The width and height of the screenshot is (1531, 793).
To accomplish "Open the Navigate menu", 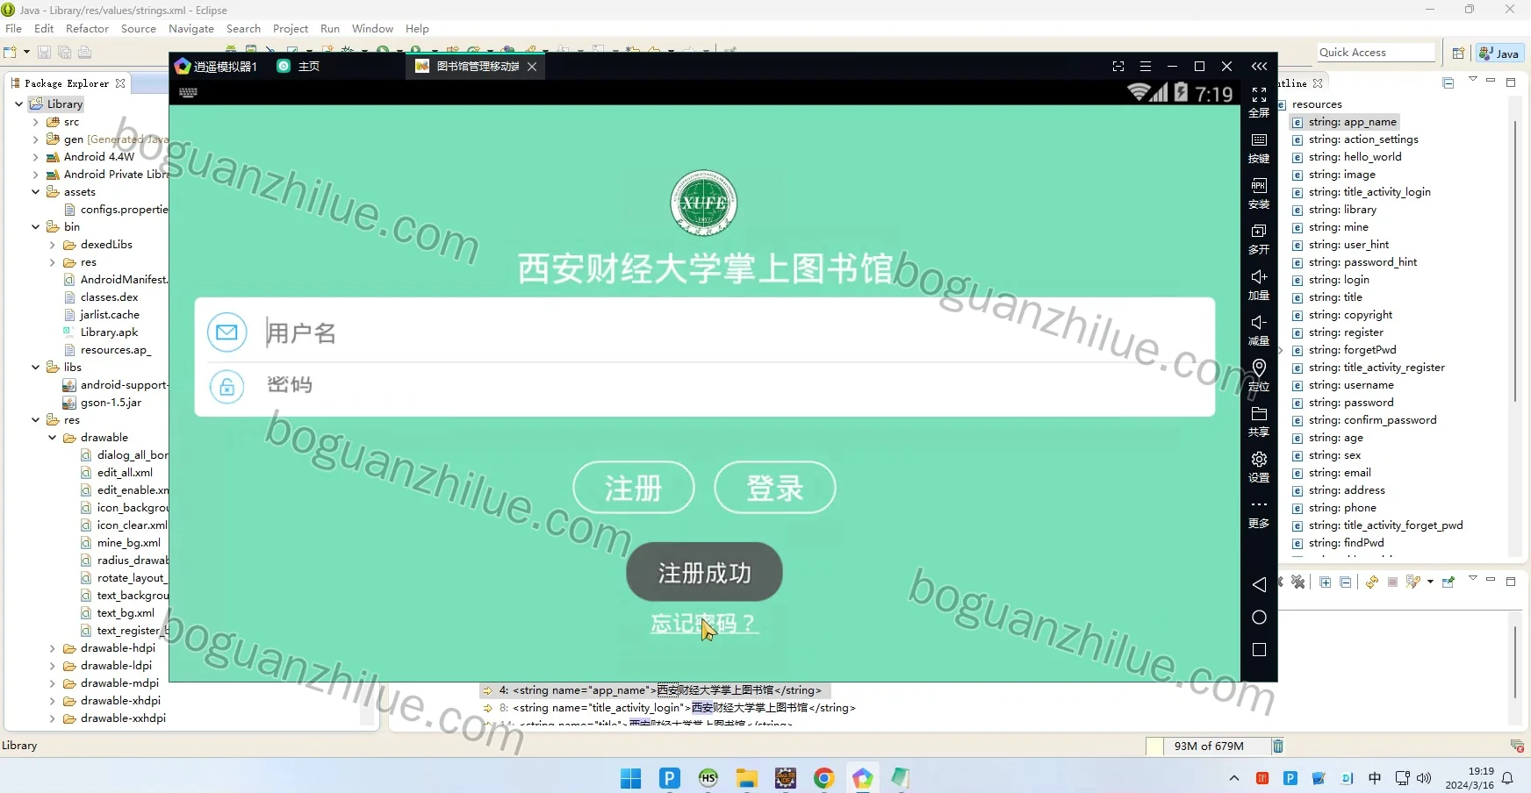I will (x=191, y=29).
